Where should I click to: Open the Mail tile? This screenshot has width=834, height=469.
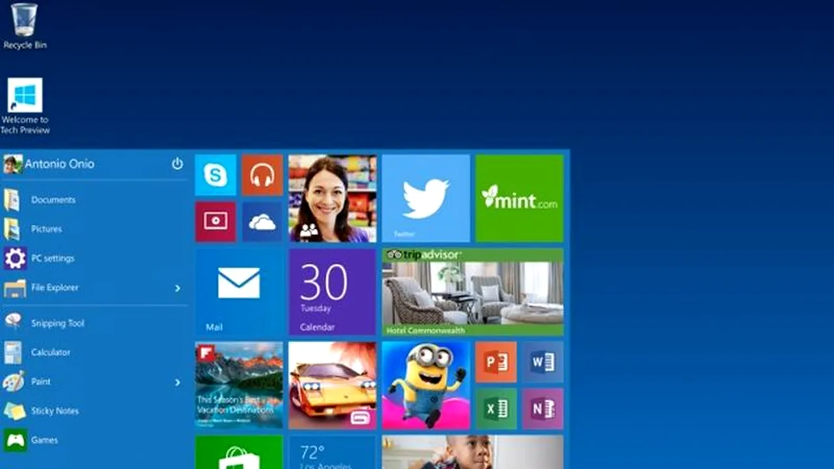click(x=239, y=292)
